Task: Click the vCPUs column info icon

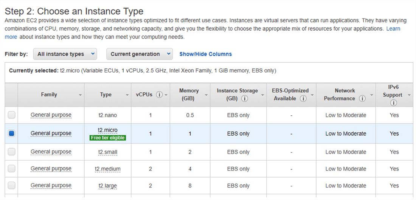Action: point(159,95)
